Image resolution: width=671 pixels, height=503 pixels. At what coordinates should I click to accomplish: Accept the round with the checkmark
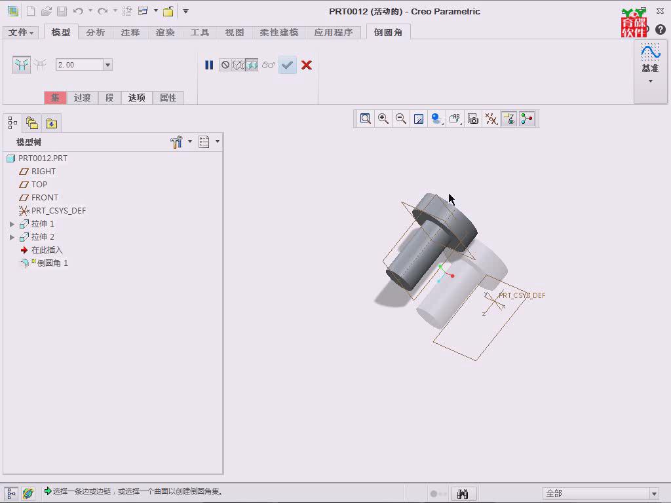[x=288, y=65]
